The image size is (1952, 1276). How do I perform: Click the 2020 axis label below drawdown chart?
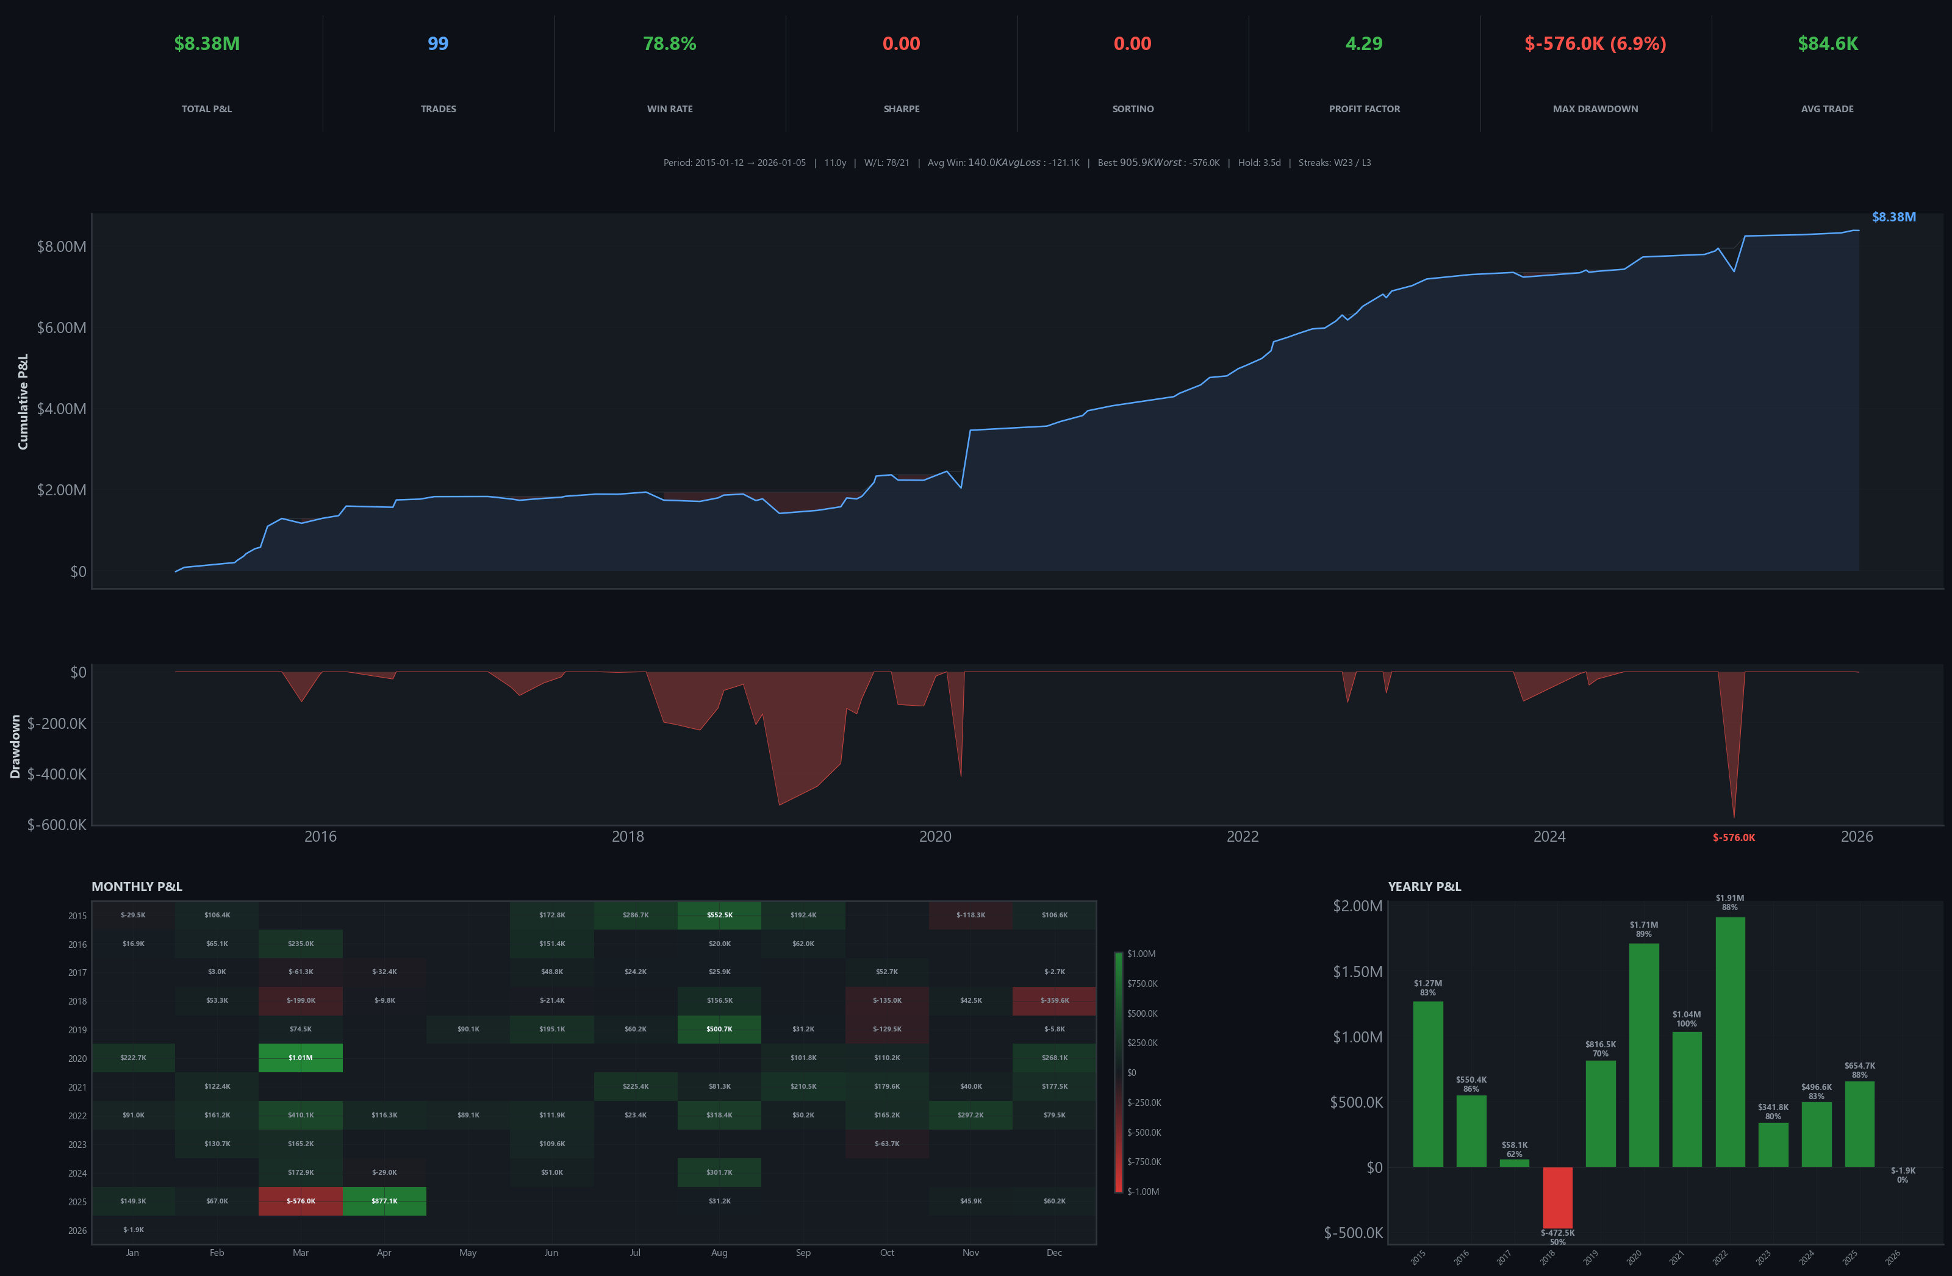(935, 836)
